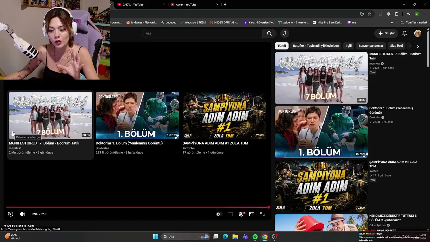
Task: Close the Aynen - YouTube tab
Action: tap(217, 5)
